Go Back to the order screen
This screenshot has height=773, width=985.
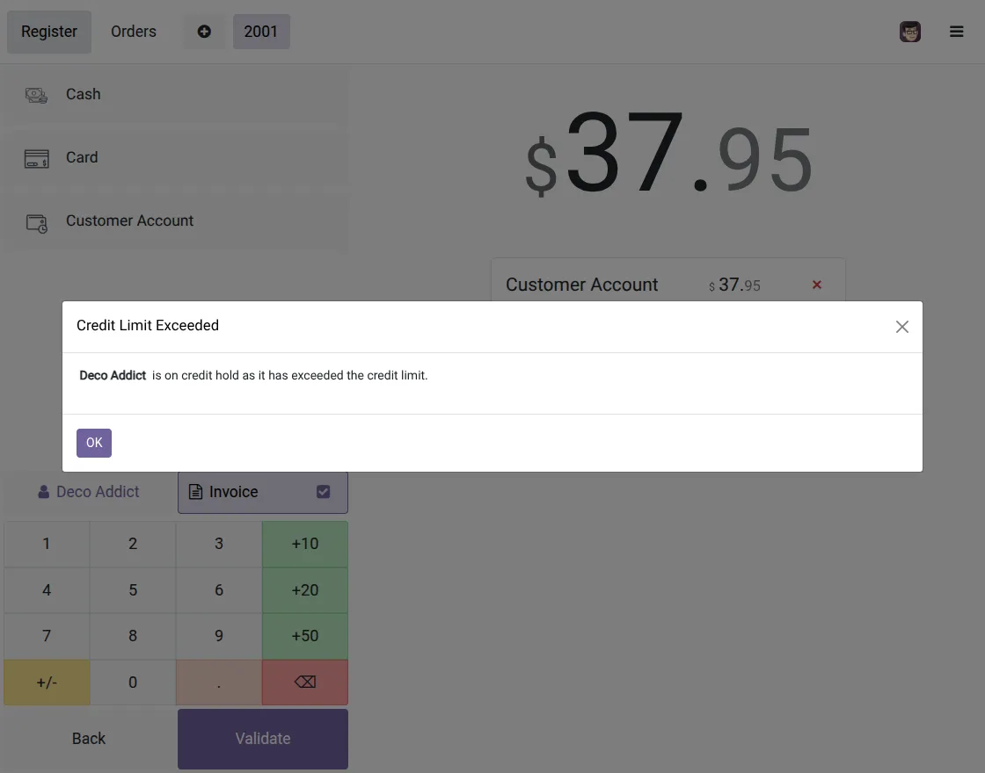click(x=88, y=739)
